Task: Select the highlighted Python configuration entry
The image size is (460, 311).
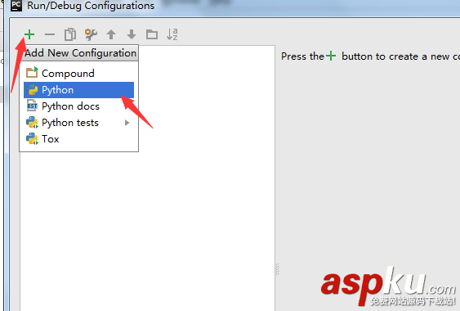Action: click(x=78, y=90)
